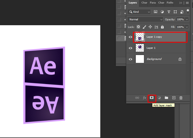Click the Fill label

[x=173, y=27]
